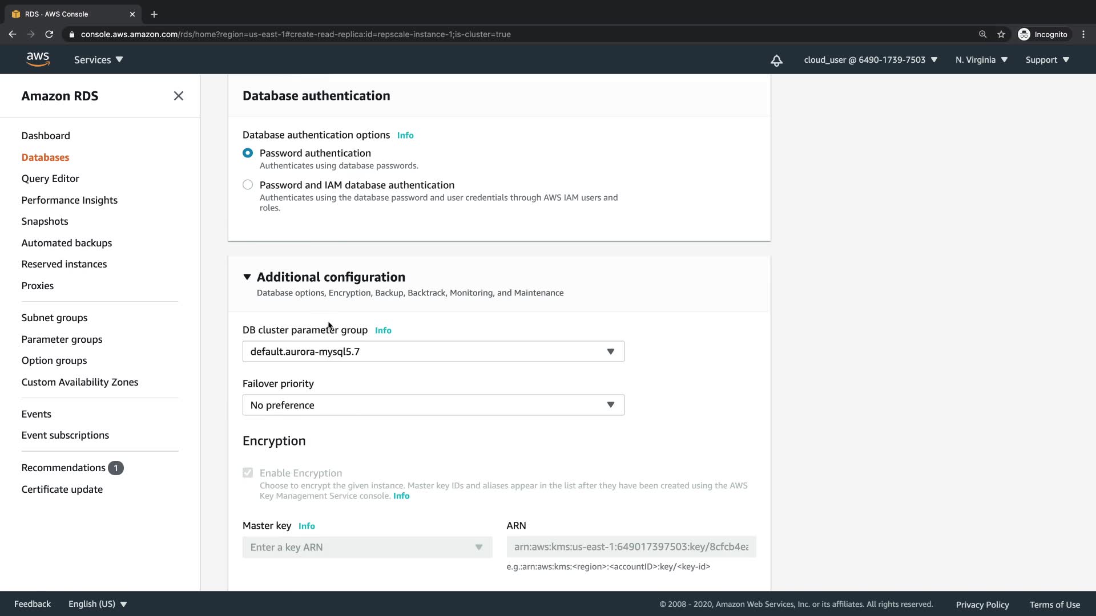Close the Amazon RDS sidebar panel
Screen dimensions: 1096x616
click(178, 96)
